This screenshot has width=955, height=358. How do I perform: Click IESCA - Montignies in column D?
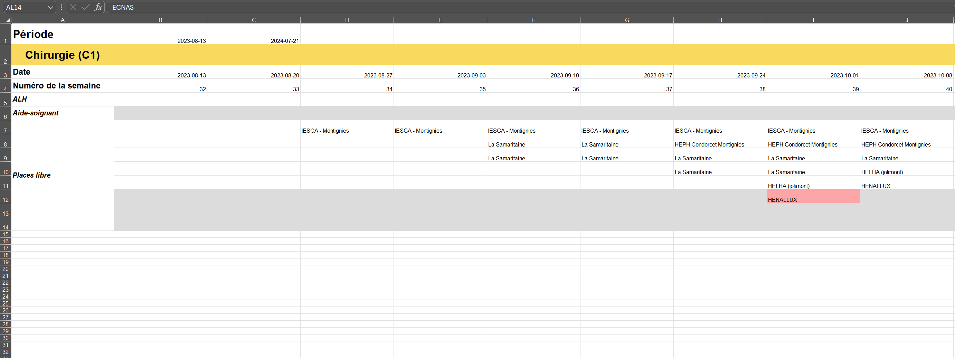347,127
